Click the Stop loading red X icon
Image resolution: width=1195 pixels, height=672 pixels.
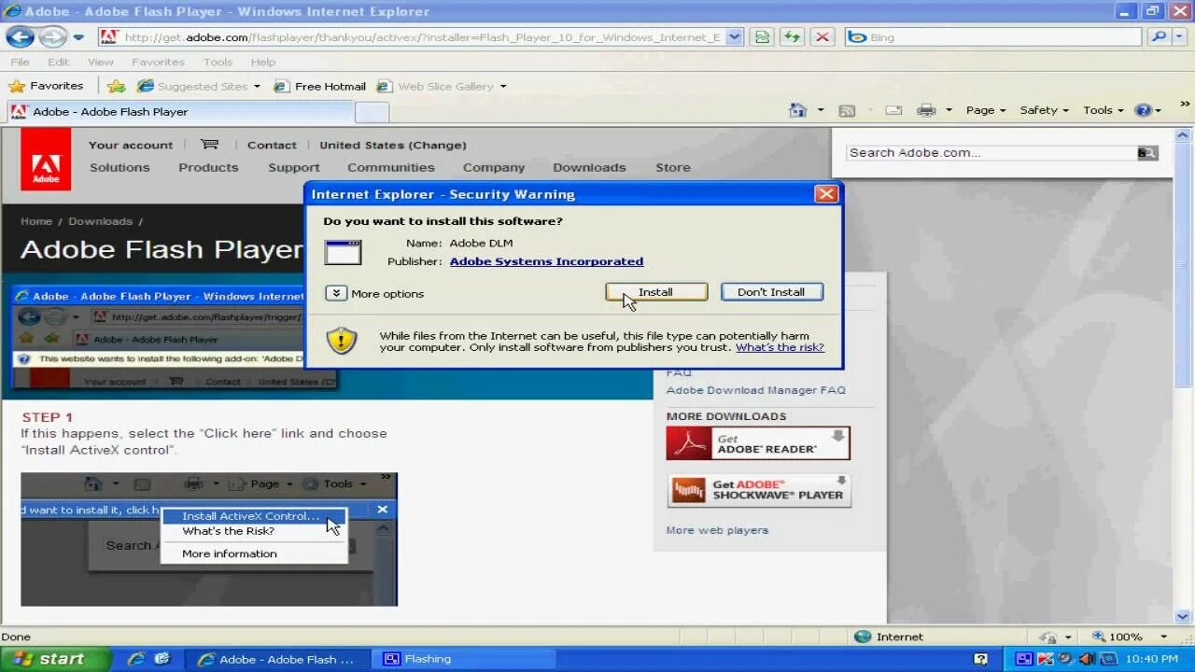pyautogui.click(x=822, y=37)
